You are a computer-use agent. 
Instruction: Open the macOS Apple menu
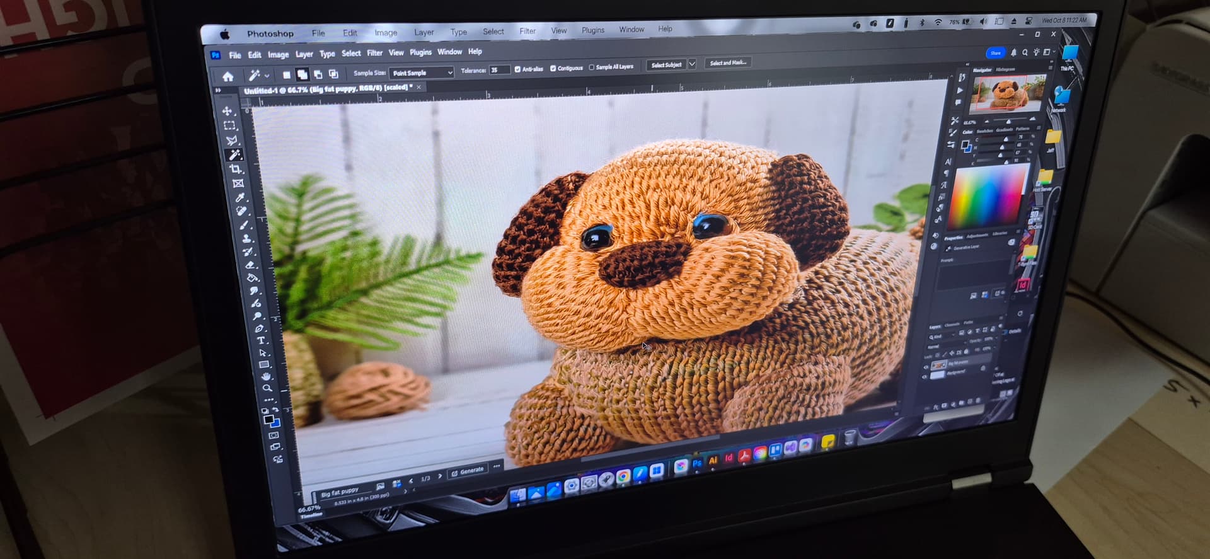click(224, 34)
